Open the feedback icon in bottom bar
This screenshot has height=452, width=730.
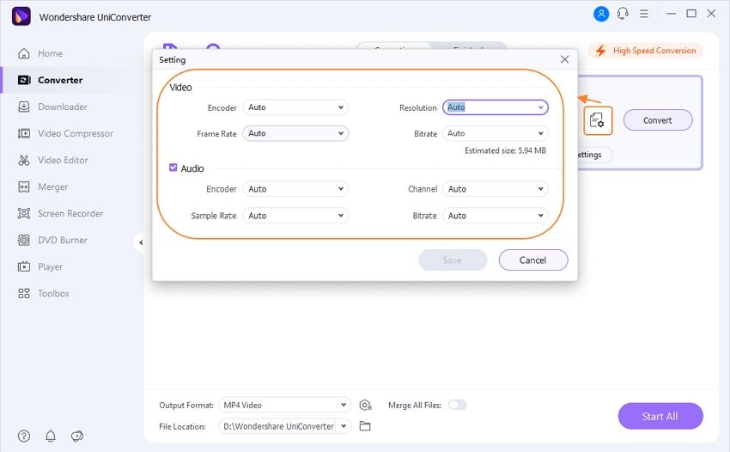click(76, 436)
